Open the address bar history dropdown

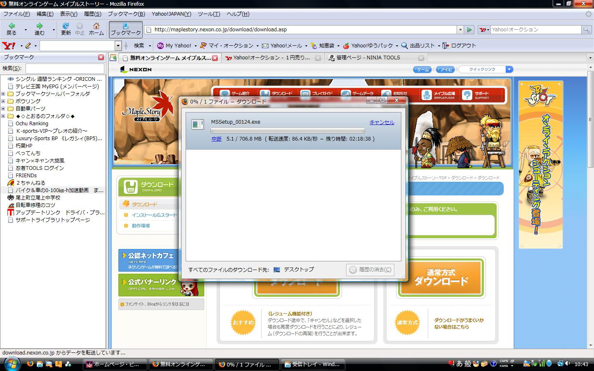pyautogui.click(x=460, y=30)
